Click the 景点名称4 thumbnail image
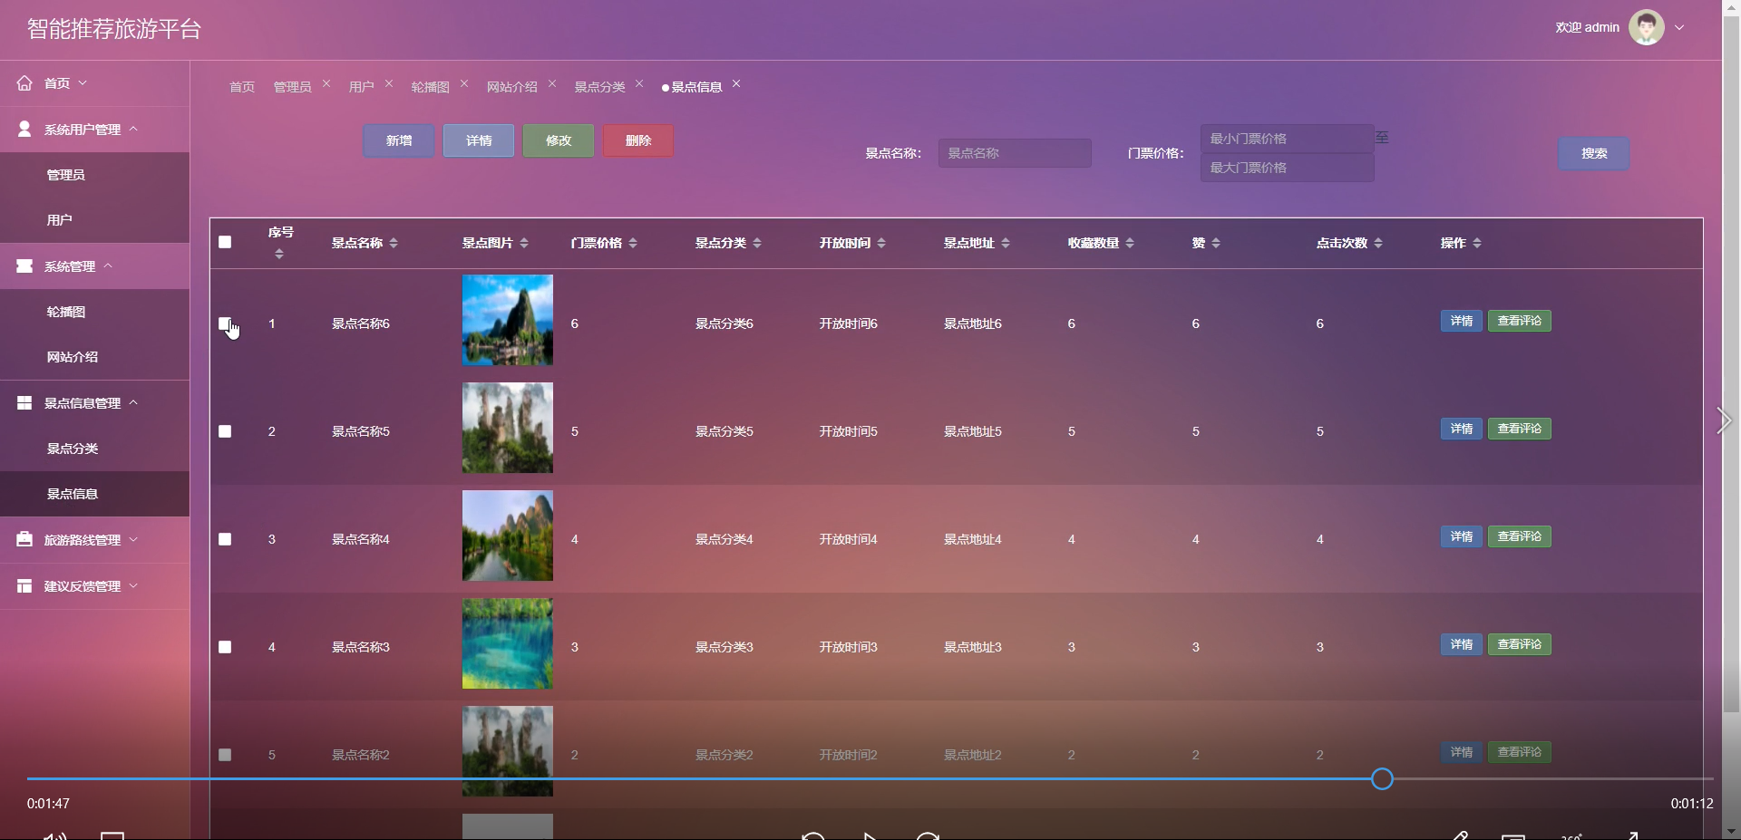Viewport: 1741px width, 840px height. (508, 536)
